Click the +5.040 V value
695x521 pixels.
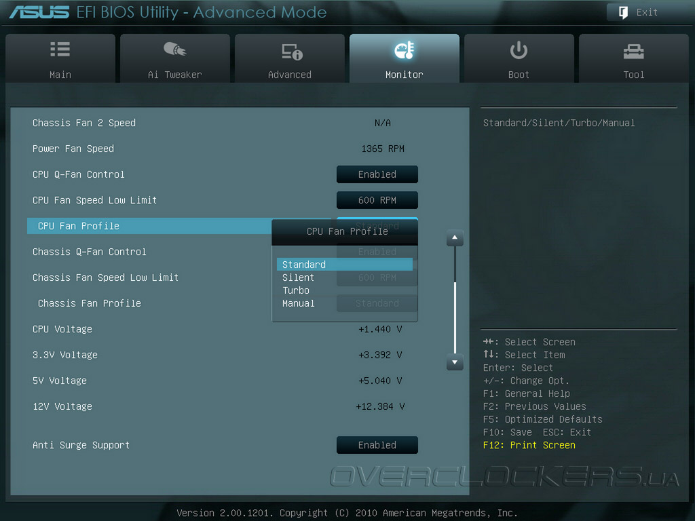380,381
